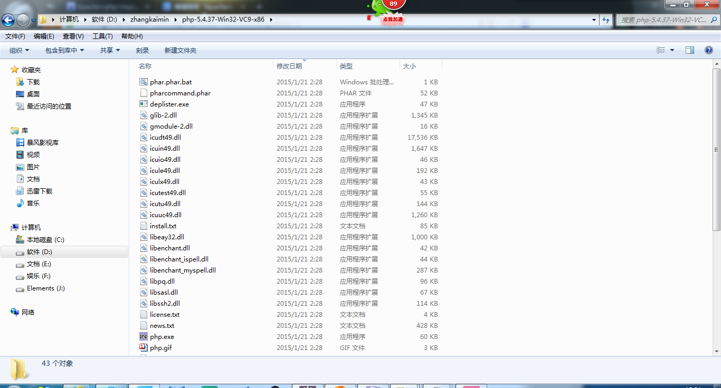Image resolution: width=721 pixels, height=388 pixels.
Task: Click the php.exe file icon
Action: click(x=144, y=336)
